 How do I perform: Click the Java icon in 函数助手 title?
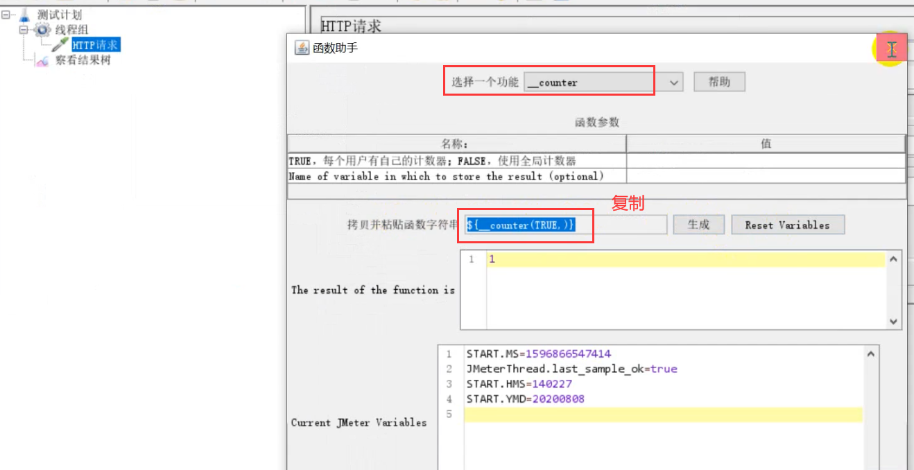click(x=302, y=47)
